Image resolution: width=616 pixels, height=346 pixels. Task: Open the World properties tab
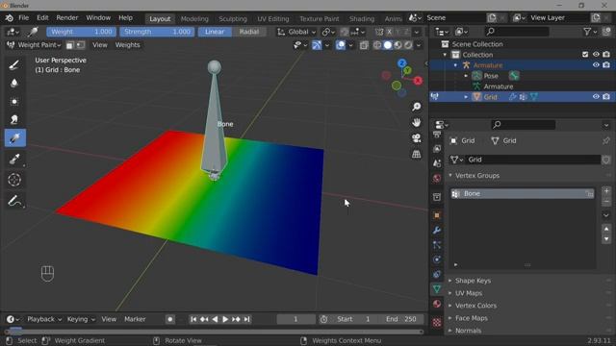pos(437,178)
